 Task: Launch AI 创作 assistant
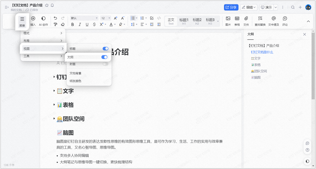[43, 21]
